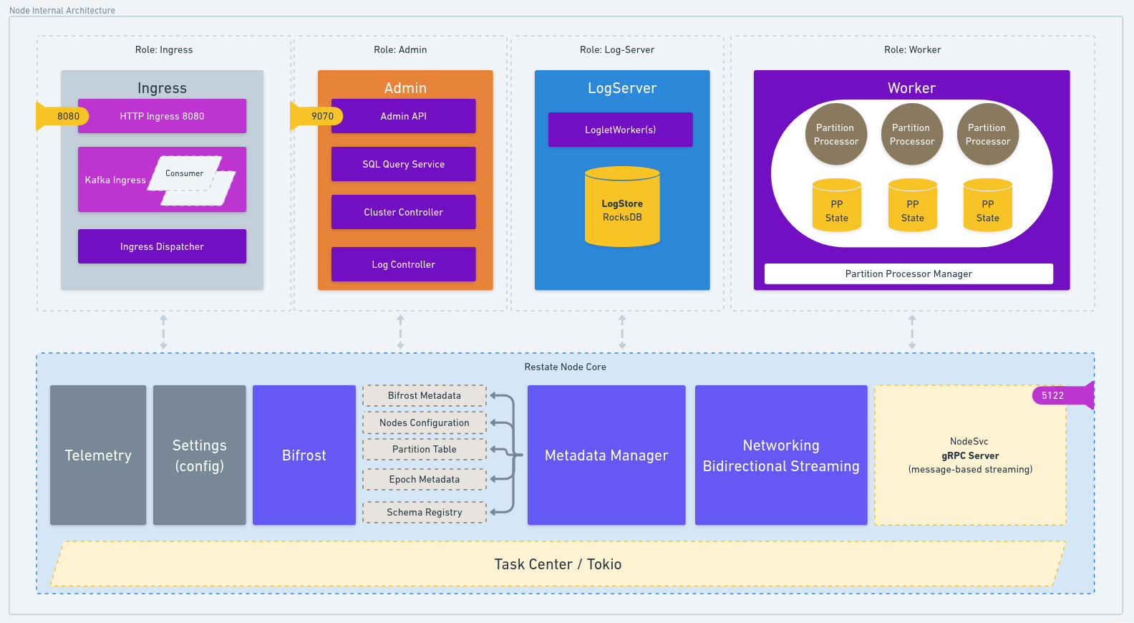Click the 'Role: Ingress' label

click(164, 49)
